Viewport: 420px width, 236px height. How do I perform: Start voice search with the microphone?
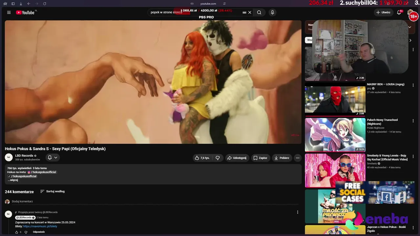[272, 12]
